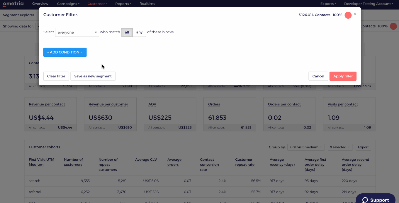Sort by Number of repeat customers column
The width and height of the screenshot is (399, 203).
[x=108, y=165]
